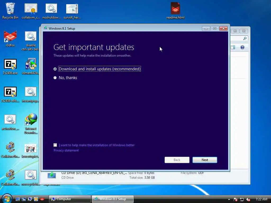Select the instantpop... desktop file
Image resolution: width=271 pixels, height=203 pixels.
pyautogui.click(x=31, y=94)
